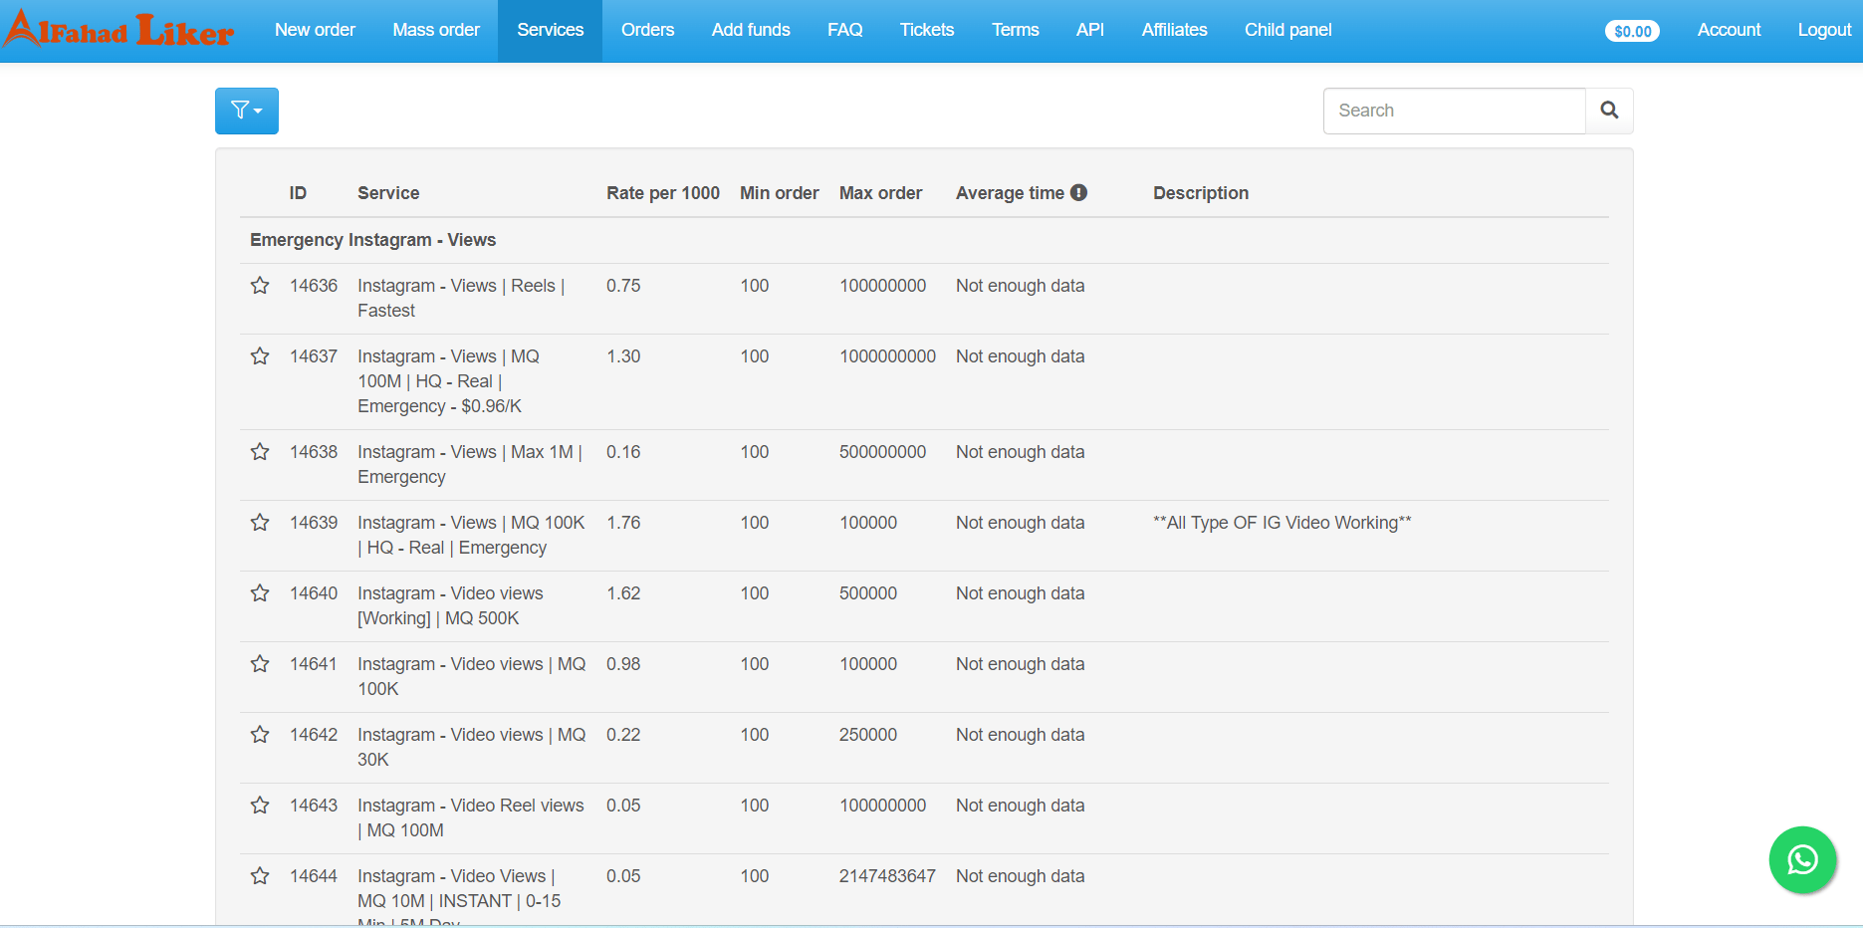
Task: Focus the Search services field
Action: [x=1454, y=111]
